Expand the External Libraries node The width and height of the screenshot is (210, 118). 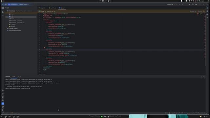pyautogui.click(x=6, y=29)
